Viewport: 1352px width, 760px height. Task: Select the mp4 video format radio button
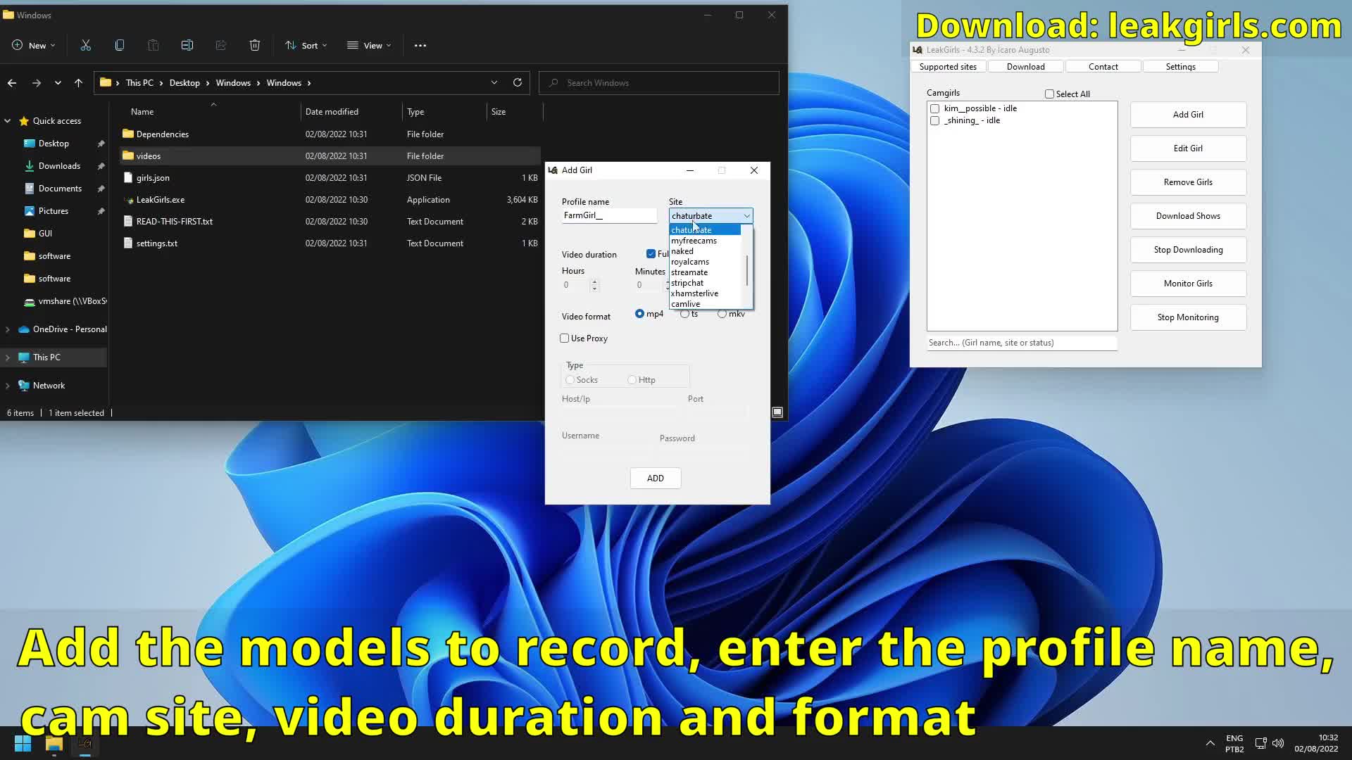[640, 314]
